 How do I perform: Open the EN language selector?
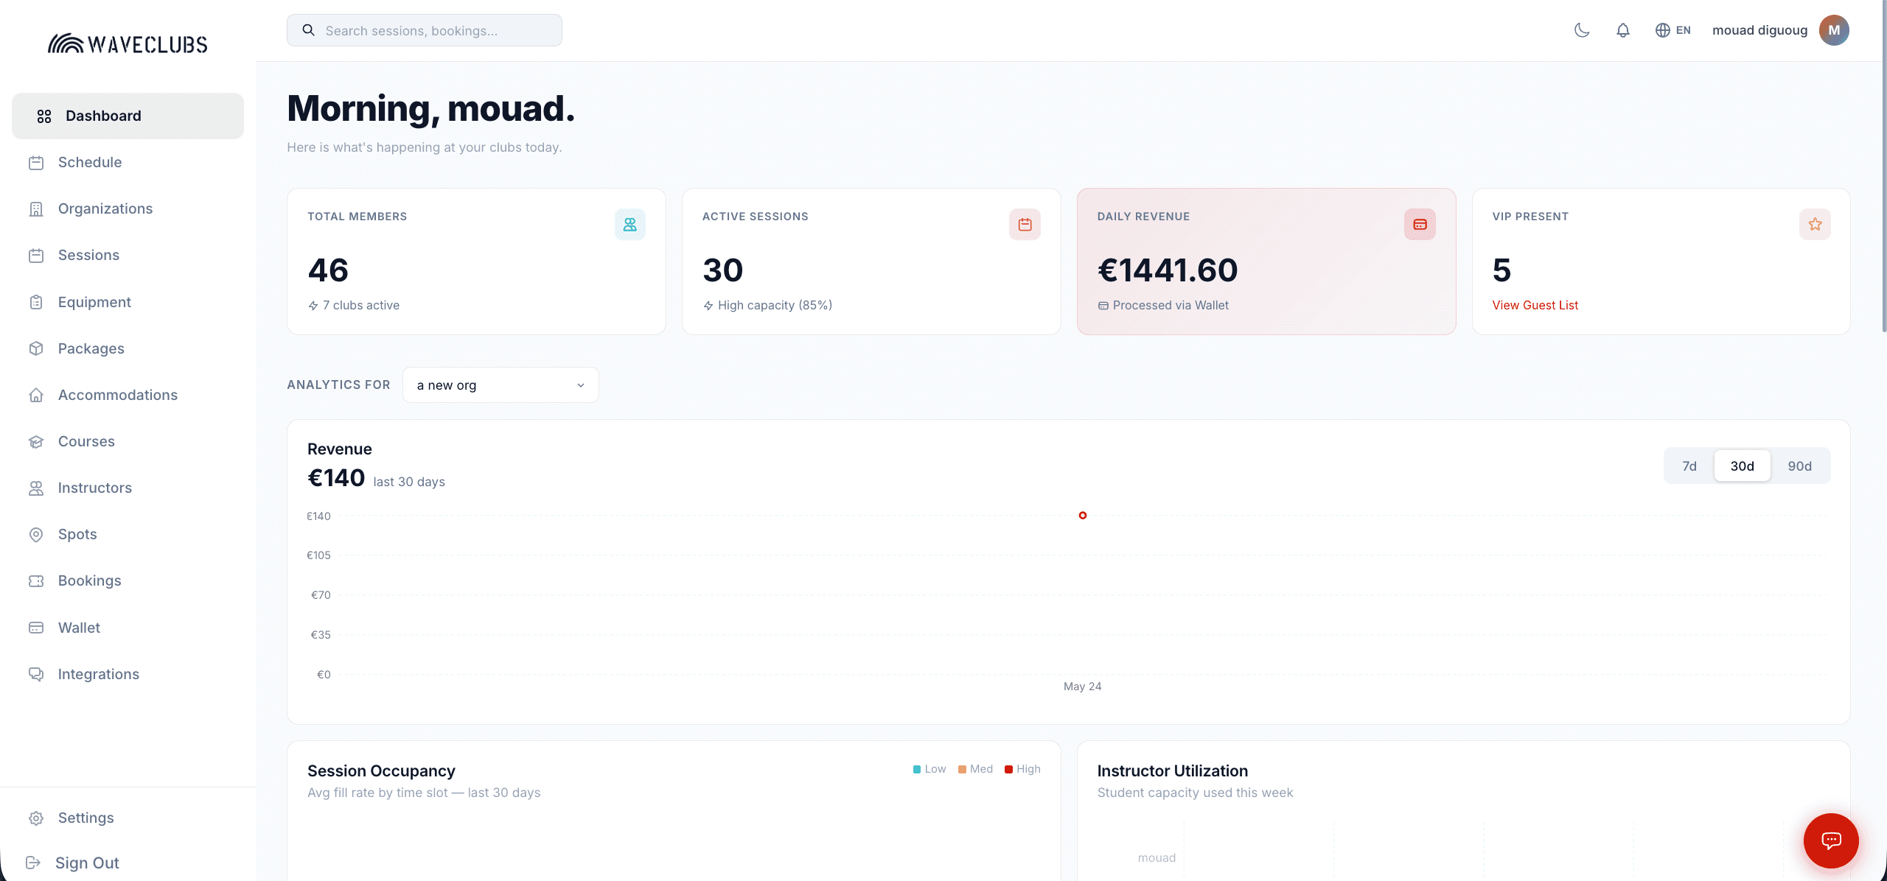(1673, 30)
